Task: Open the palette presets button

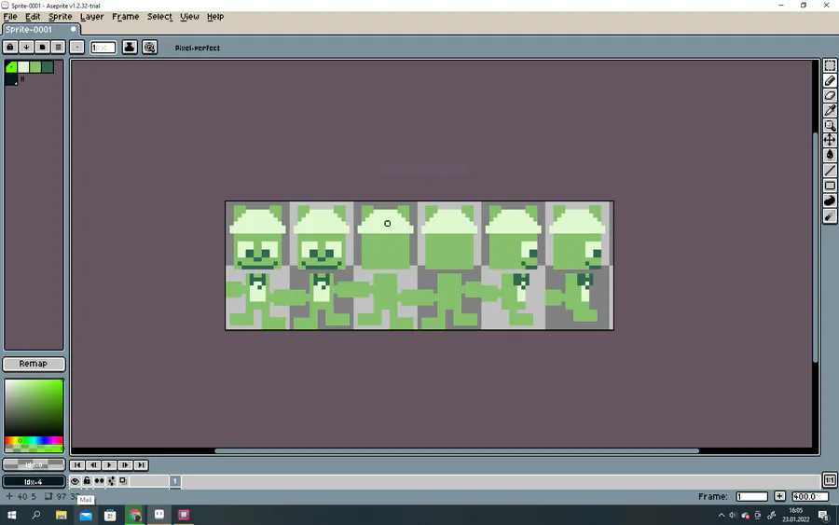Action: coord(42,48)
